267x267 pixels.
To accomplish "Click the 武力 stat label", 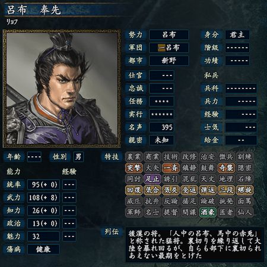I will [14, 197].
